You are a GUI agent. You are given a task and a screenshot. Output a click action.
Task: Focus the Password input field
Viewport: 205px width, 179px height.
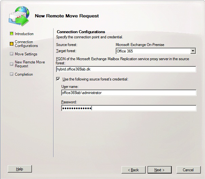point(129,108)
